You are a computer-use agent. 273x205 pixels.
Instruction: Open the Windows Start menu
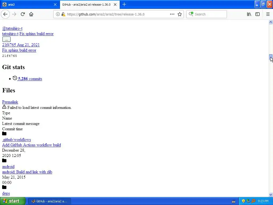13,201
